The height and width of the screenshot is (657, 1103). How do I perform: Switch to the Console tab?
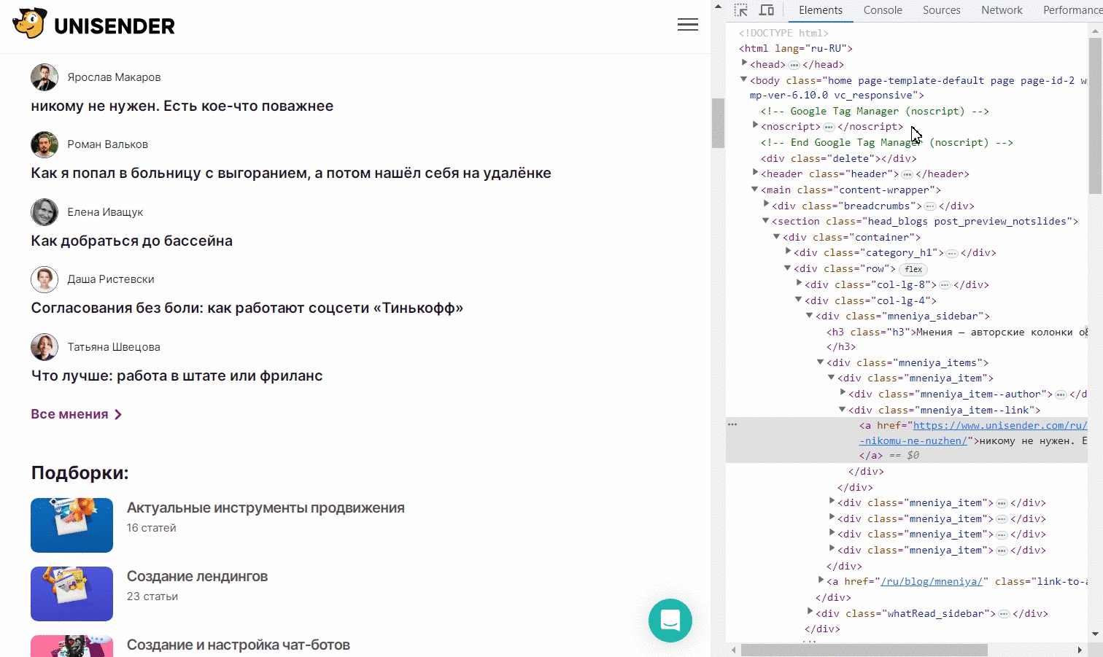883,10
